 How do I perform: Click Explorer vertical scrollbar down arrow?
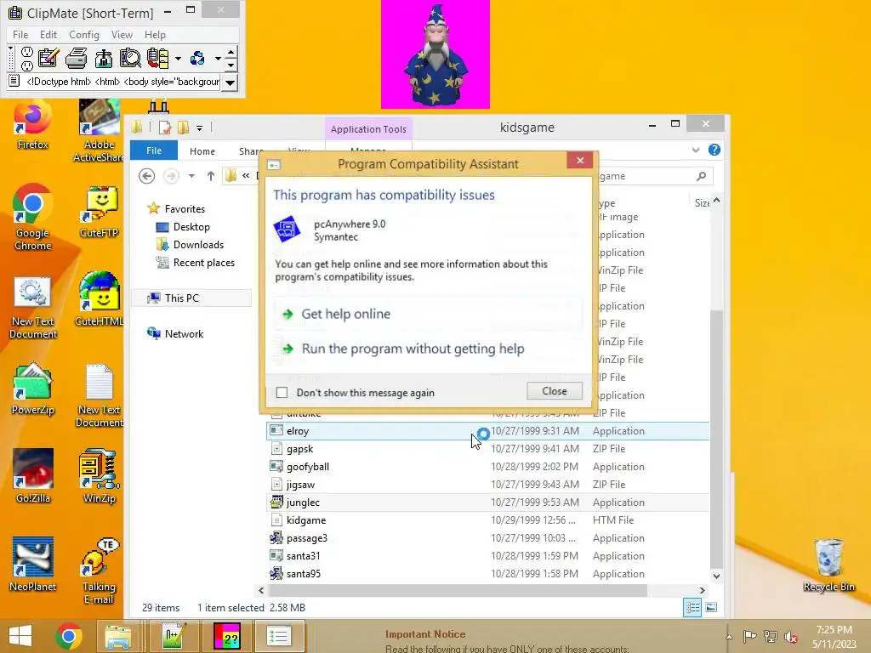[x=716, y=576]
